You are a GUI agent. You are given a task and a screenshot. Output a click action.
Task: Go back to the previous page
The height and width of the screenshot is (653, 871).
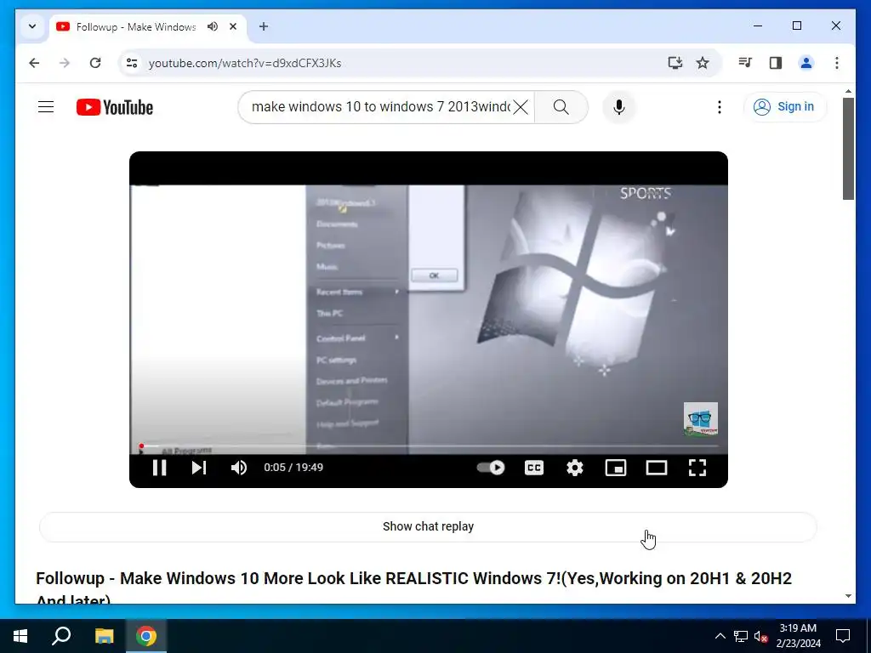[x=34, y=63]
